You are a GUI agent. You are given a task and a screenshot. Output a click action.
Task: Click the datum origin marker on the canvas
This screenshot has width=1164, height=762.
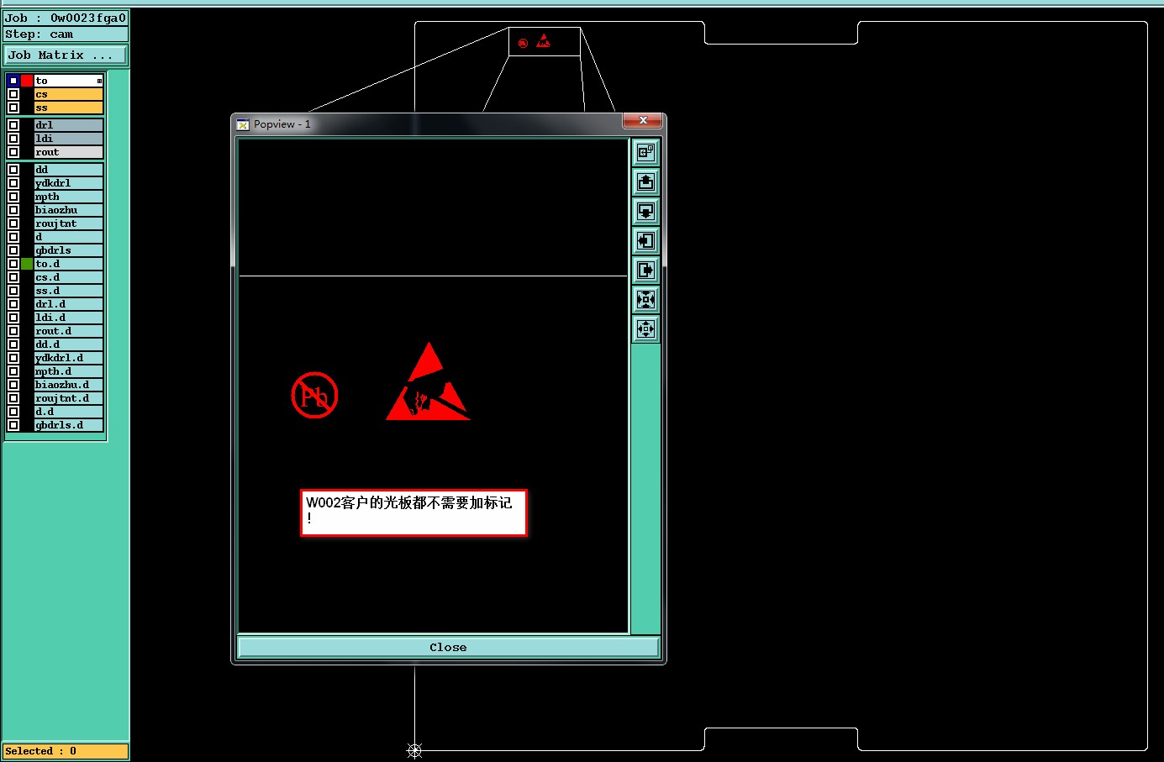[x=414, y=750]
